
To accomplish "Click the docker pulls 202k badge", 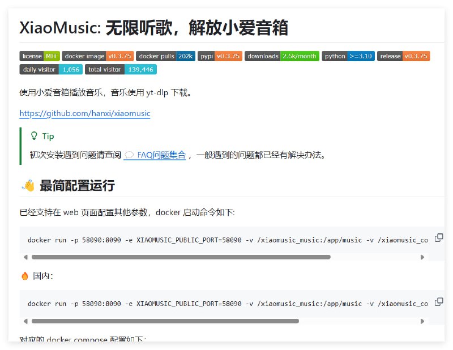I will click(165, 56).
